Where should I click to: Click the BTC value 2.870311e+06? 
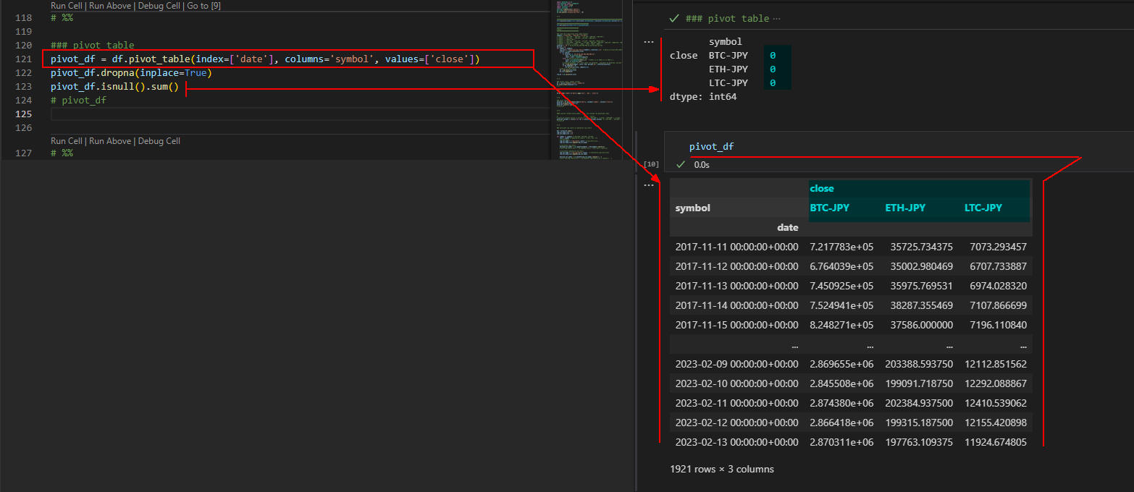point(841,442)
